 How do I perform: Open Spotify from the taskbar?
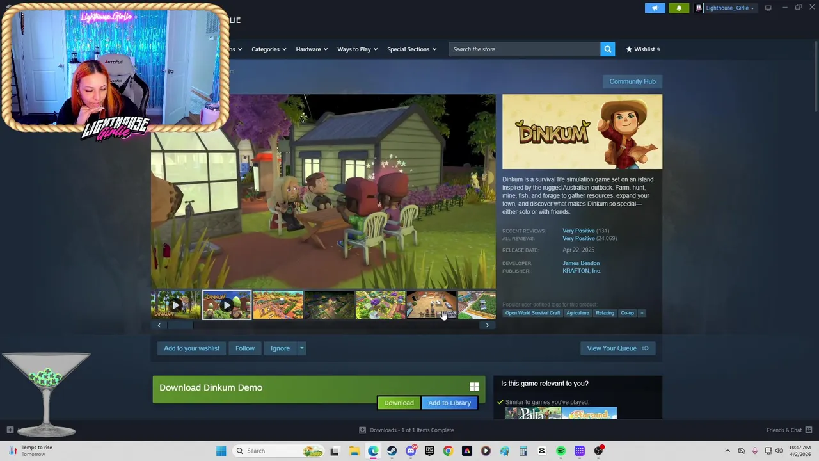pyautogui.click(x=561, y=451)
